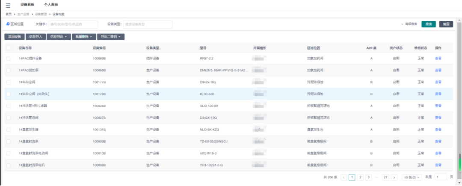Click the green 搜索 button
The height and width of the screenshot is (186, 462).
(x=429, y=24)
